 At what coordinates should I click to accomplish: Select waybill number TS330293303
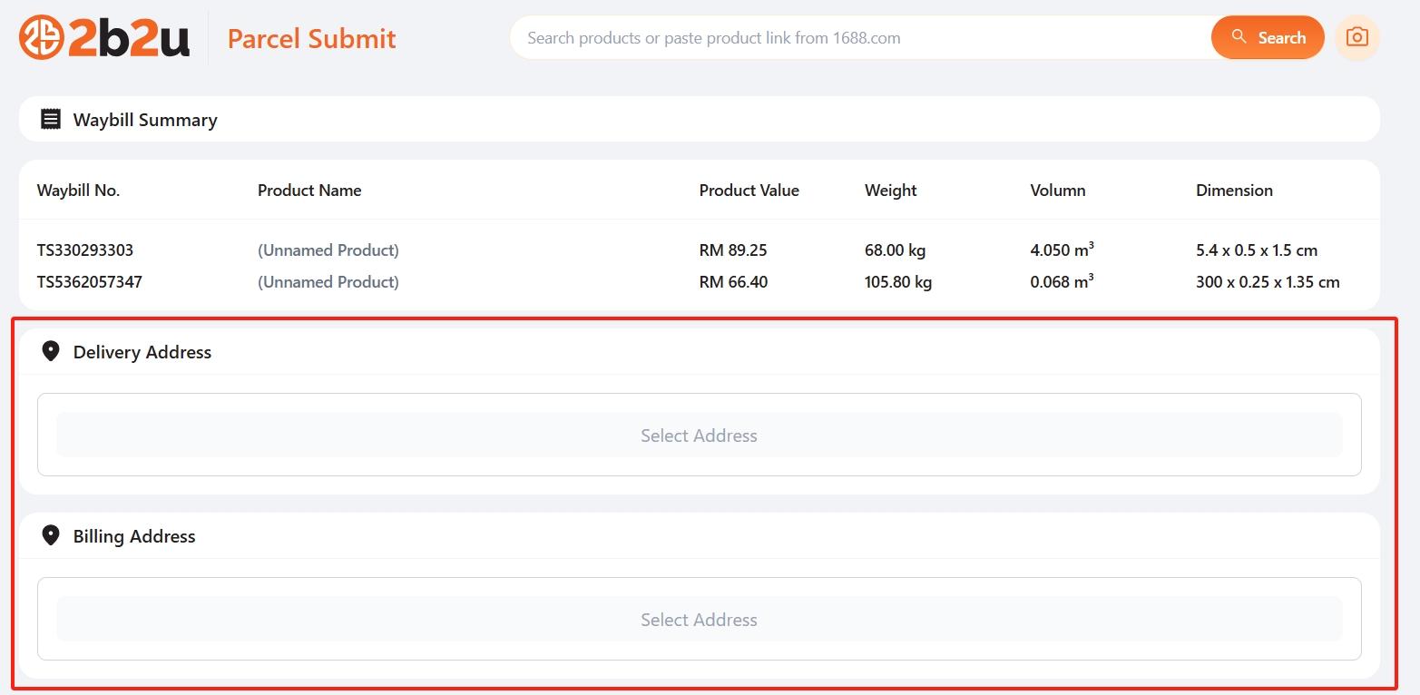pos(85,250)
